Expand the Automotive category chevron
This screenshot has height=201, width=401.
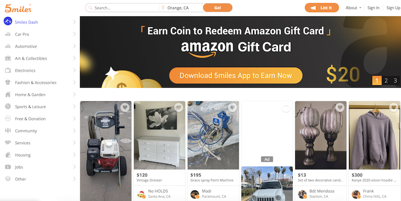tap(74, 46)
